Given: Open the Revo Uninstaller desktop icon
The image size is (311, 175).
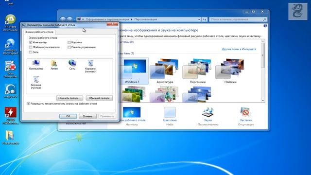Looking at the screenshot, I should point(11,69).
